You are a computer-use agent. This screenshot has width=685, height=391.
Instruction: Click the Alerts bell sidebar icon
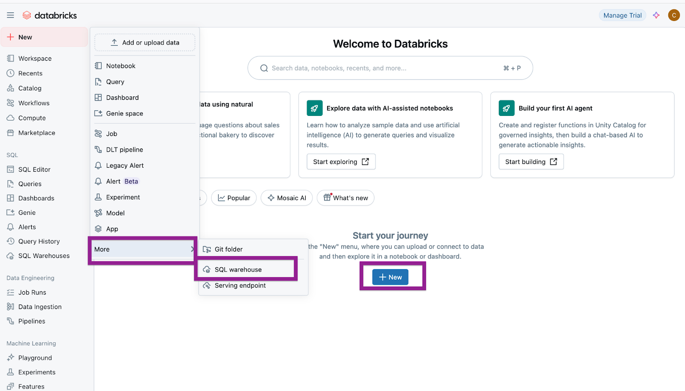tap(10, 227)
